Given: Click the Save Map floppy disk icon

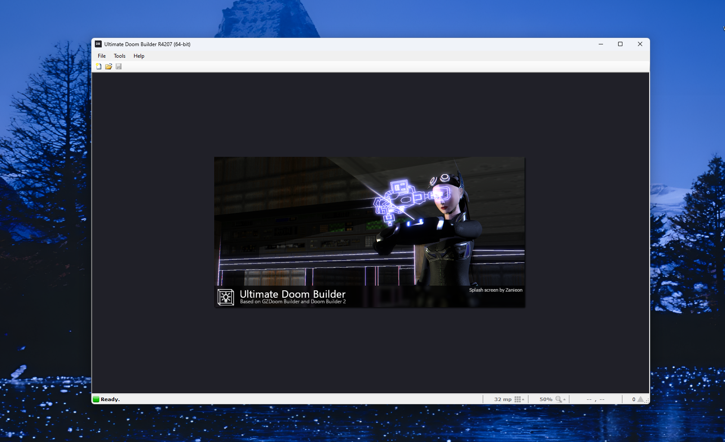Looking at the screenshot, I should click(119, 66).
